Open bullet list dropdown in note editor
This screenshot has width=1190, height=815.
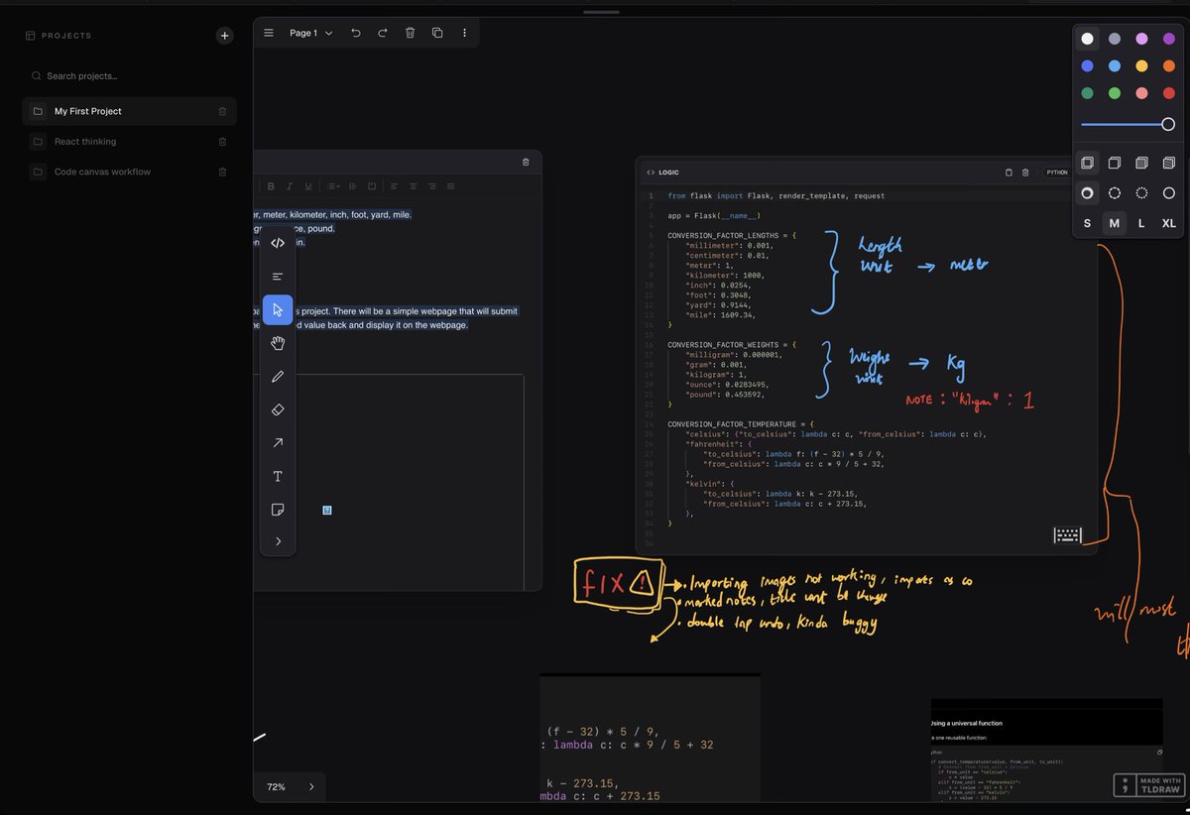point(333,186)
